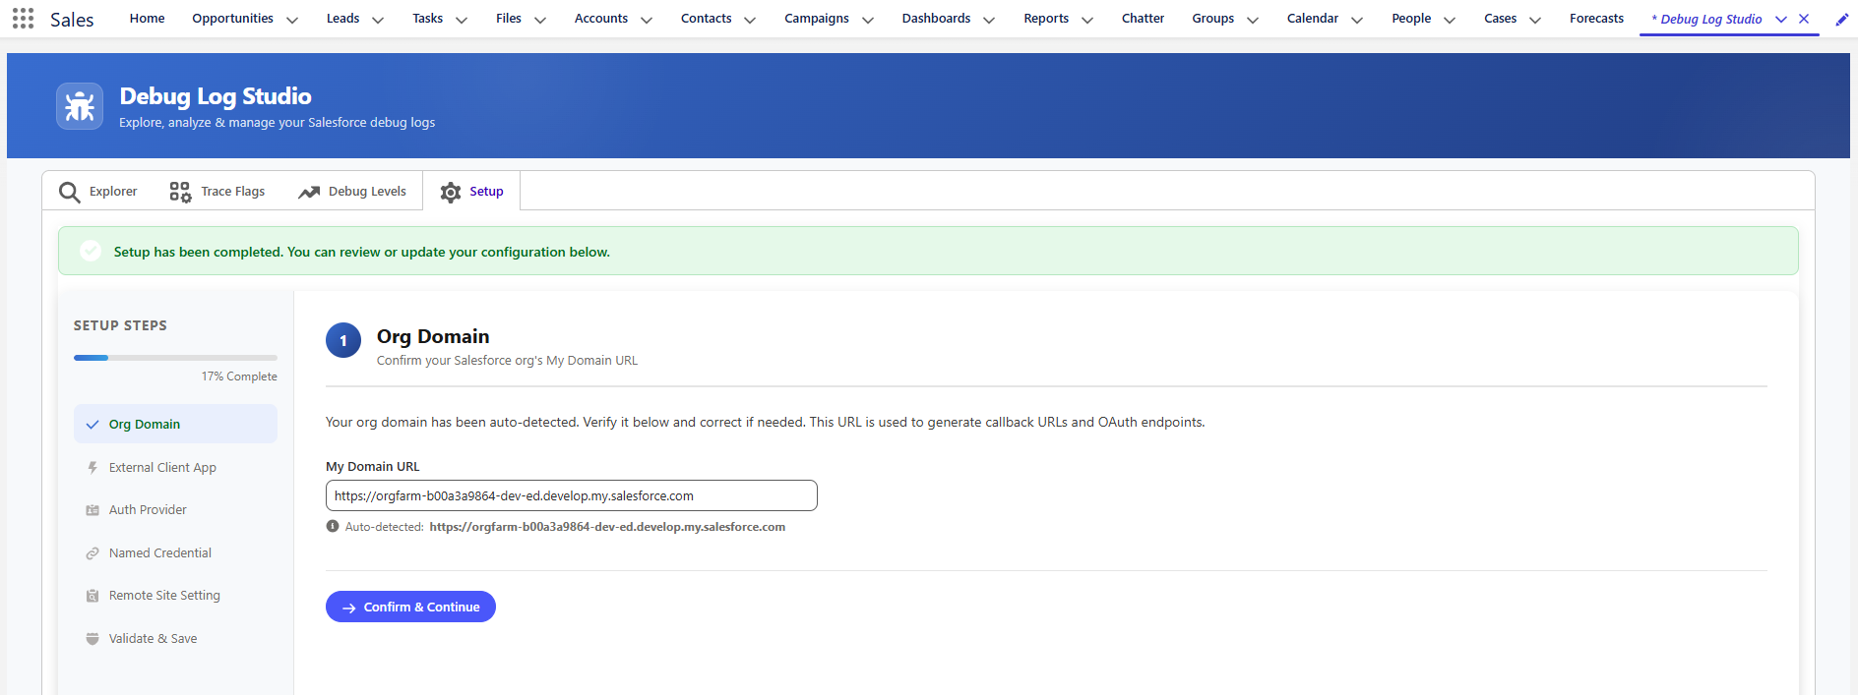Open the Dashboards nav item
The height and width of the screenshot is (695, 1858).
936,19
